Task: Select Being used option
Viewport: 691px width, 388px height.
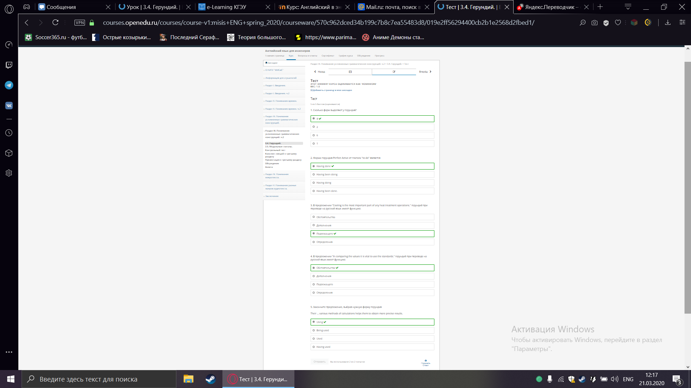Action: click(x=372, y=330)
